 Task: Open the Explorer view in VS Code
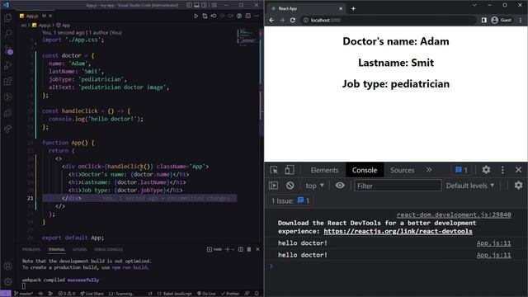[8, 17]
